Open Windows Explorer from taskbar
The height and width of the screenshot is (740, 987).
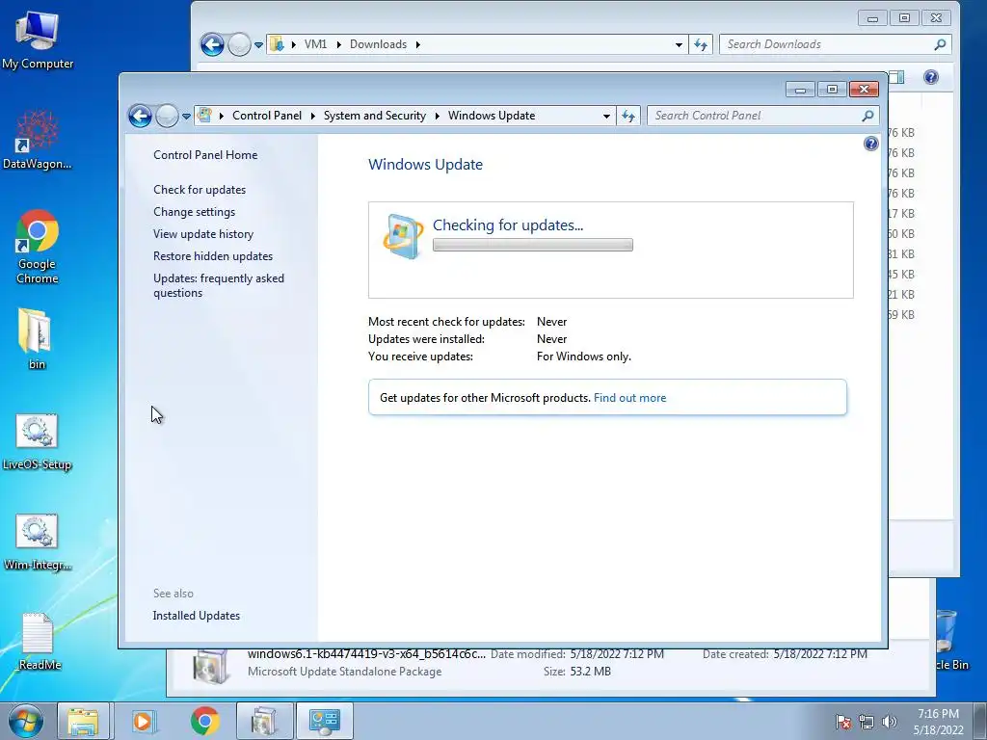pos(83,721)
